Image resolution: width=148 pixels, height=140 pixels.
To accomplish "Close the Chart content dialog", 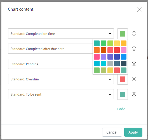I will pos(139,10).
